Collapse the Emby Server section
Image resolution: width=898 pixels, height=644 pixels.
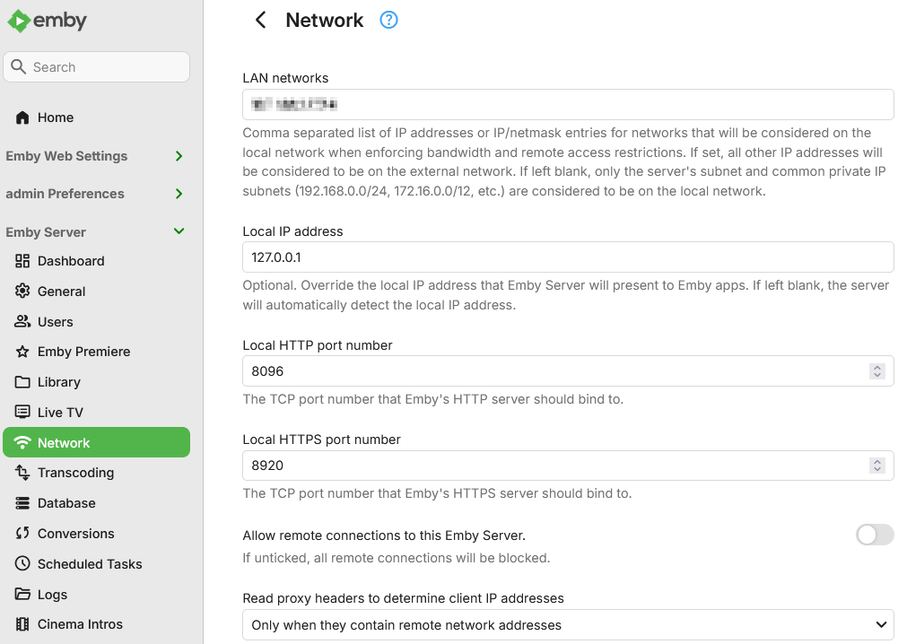[x=179, y=231]
